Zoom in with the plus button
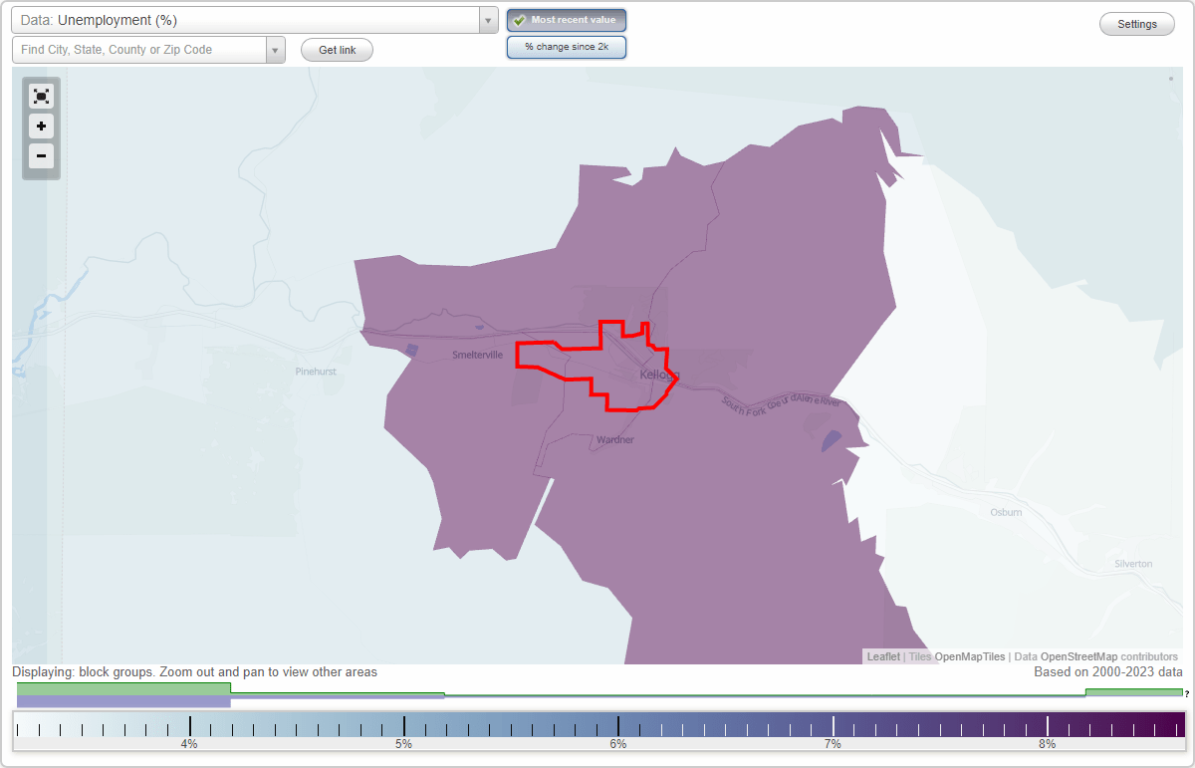 pos(41,127)
